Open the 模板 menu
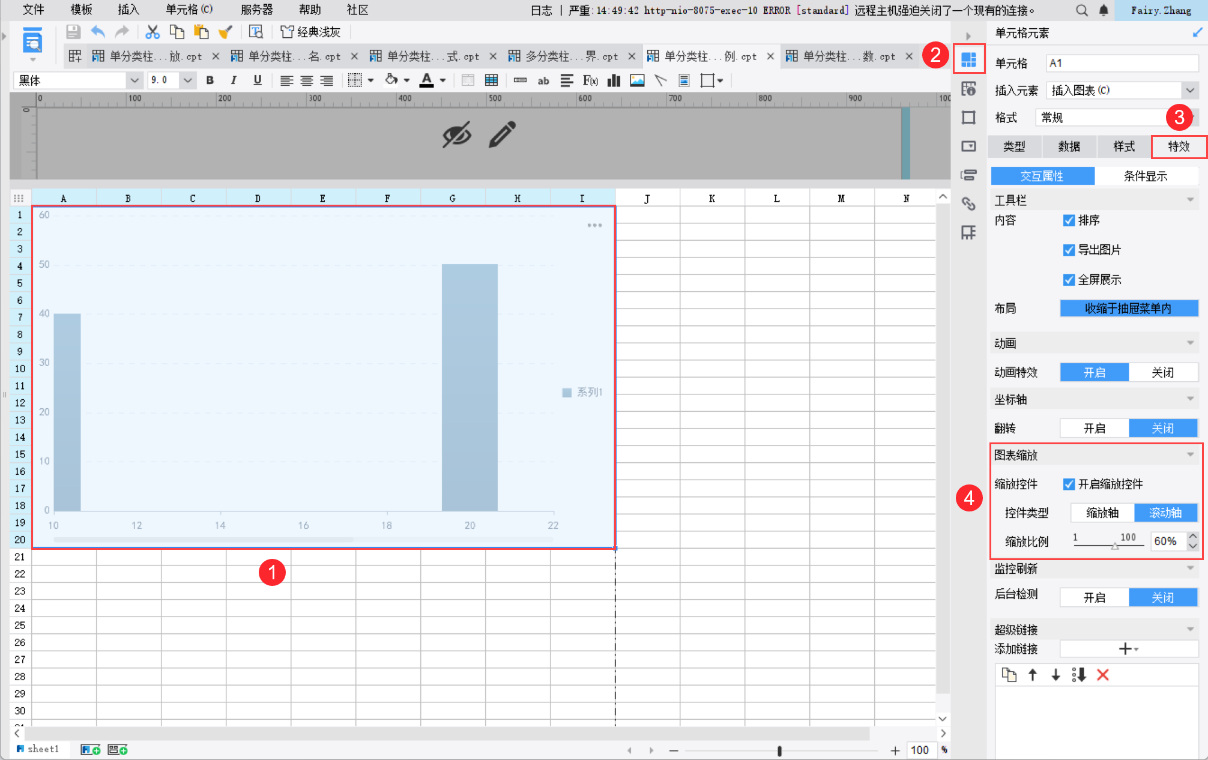Image resolution: width=1208 pixels, height=760 pixels. (81, 10)
